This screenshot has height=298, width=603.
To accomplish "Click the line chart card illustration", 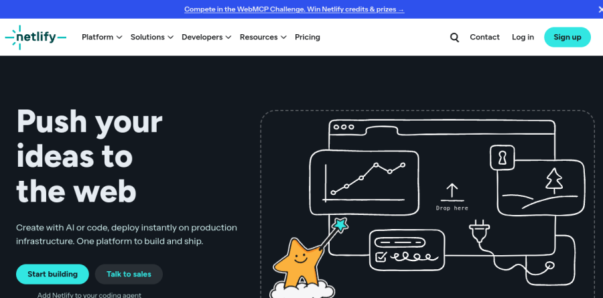I will [364, 182].
